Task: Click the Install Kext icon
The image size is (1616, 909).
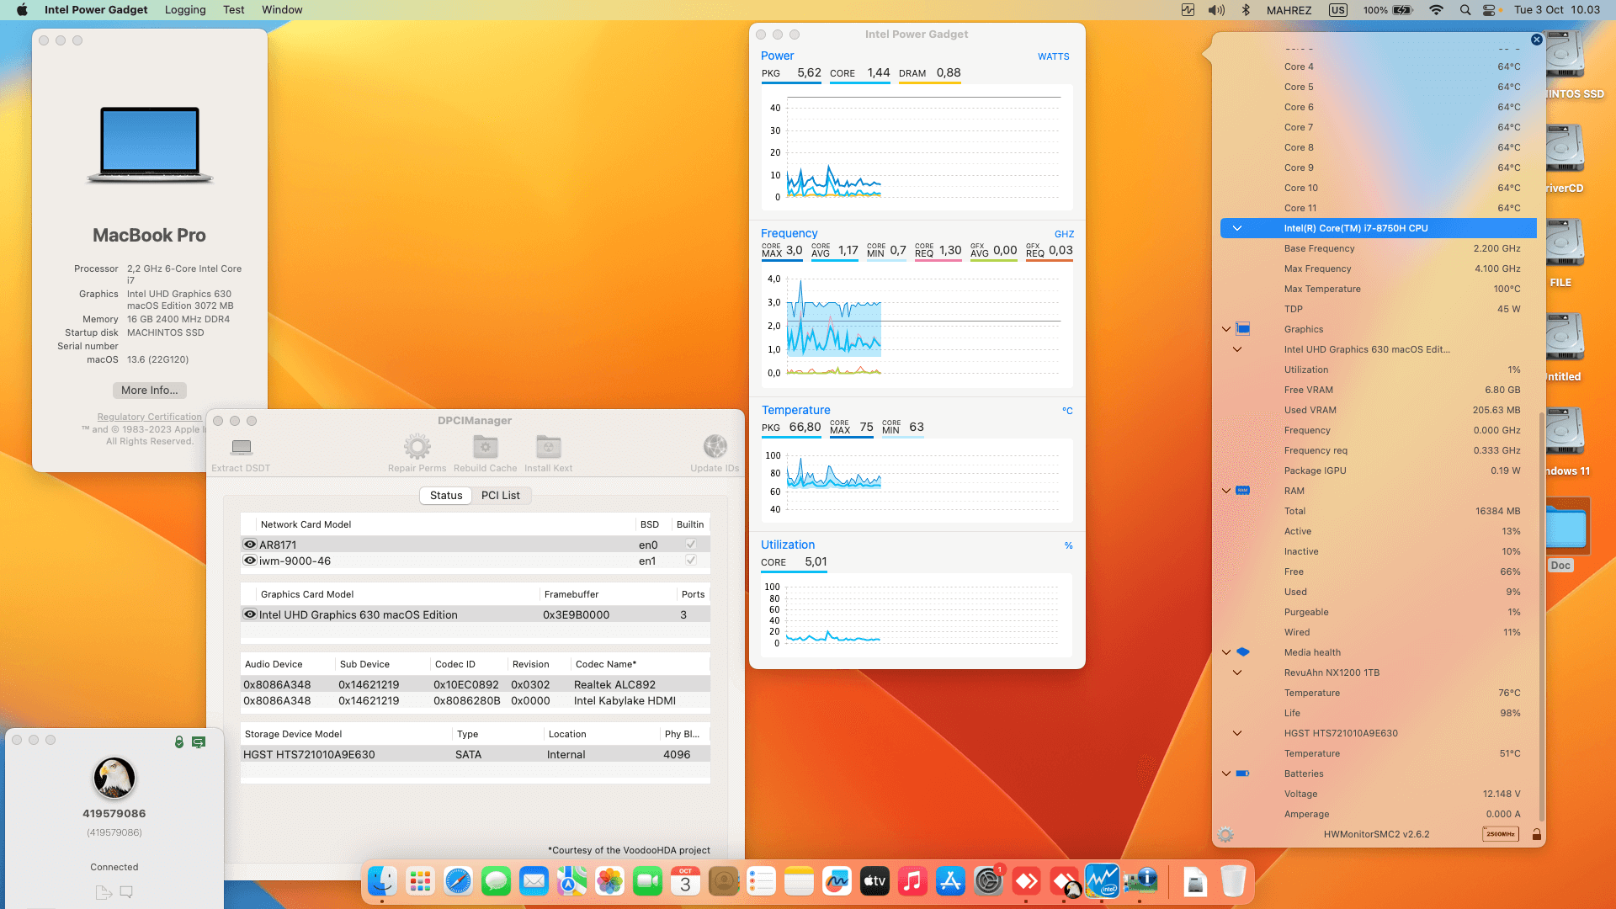Action: tap(548, 447)
